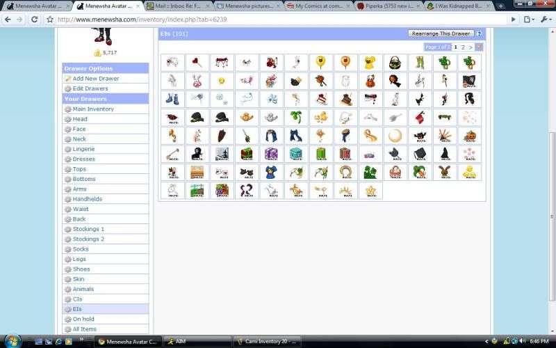Select the yellow chicks item
The width and height of the screenshot is (556, 348).
[x=321, y=118]
